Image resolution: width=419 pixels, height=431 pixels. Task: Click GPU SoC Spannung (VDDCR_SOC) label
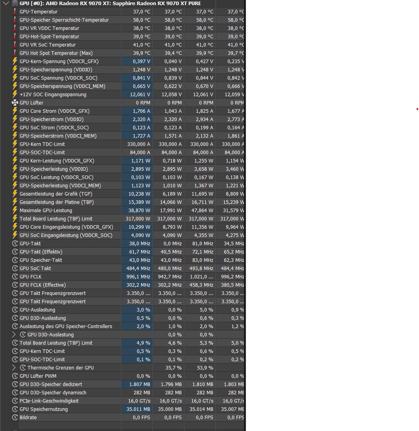click(58, 78)
